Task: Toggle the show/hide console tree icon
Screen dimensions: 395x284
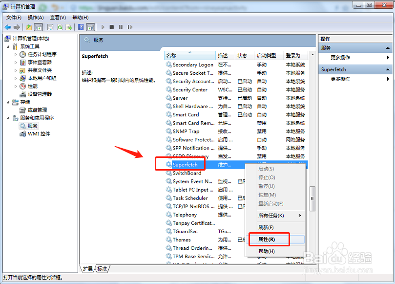Action: (38, 27)
